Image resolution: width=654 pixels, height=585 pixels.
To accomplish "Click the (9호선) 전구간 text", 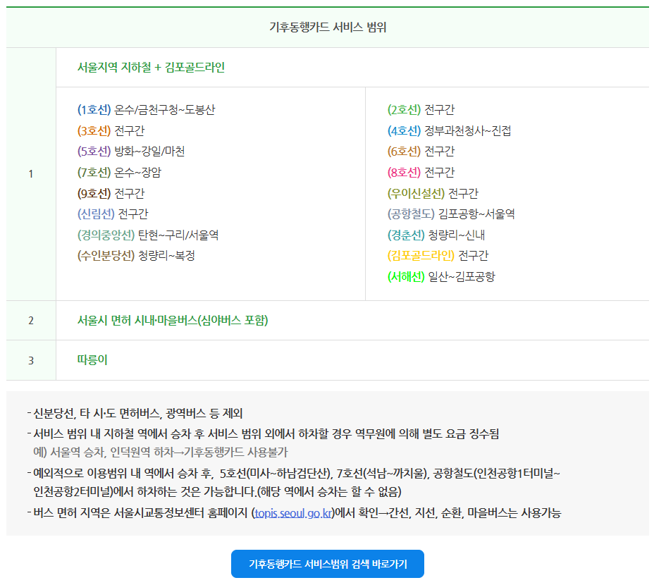I will [x=112, y=192].
